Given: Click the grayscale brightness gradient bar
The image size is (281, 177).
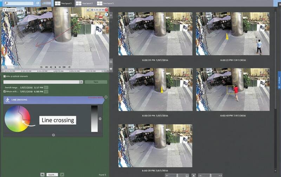Looking at the screenshot, I should click(94, 119).
